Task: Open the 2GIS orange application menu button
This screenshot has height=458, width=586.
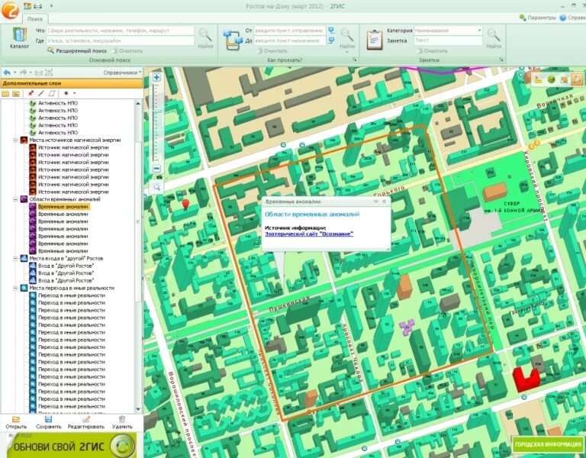Action: pos(10,10)
